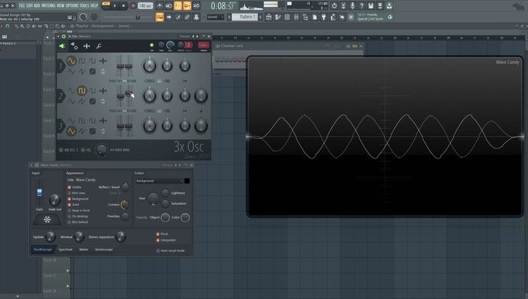The image size is (528, 299).
Task: Open 3x Osc wrench settings icon
Action: coord(98,46)
